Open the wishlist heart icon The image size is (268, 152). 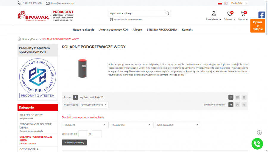point(230,14)
